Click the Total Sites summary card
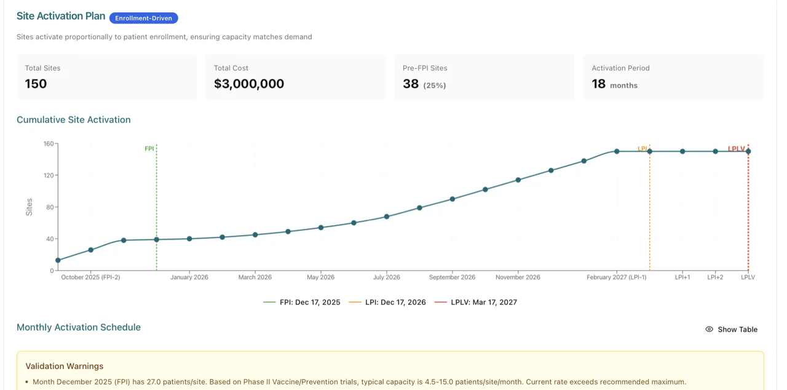The image size is (787, 390). point(107,77)
